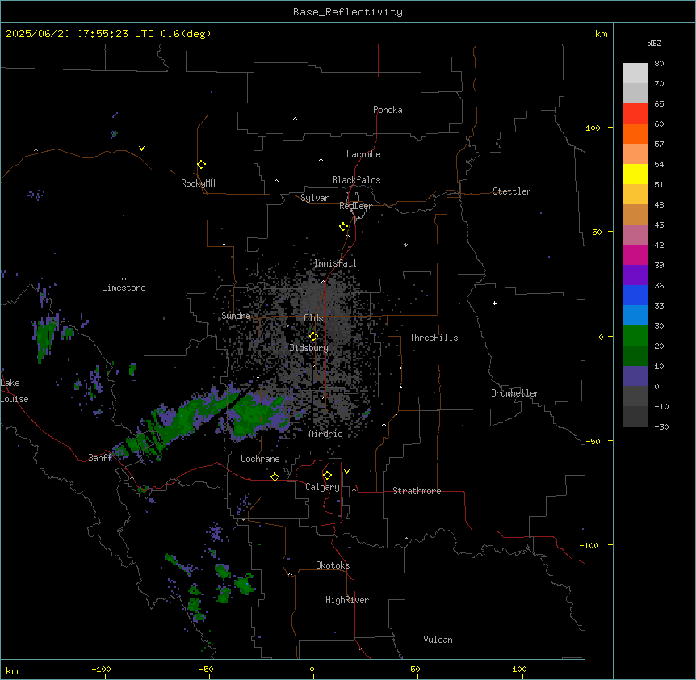
Task: Click the asterisk marker east of Innisfail
Action: (405, 245)
